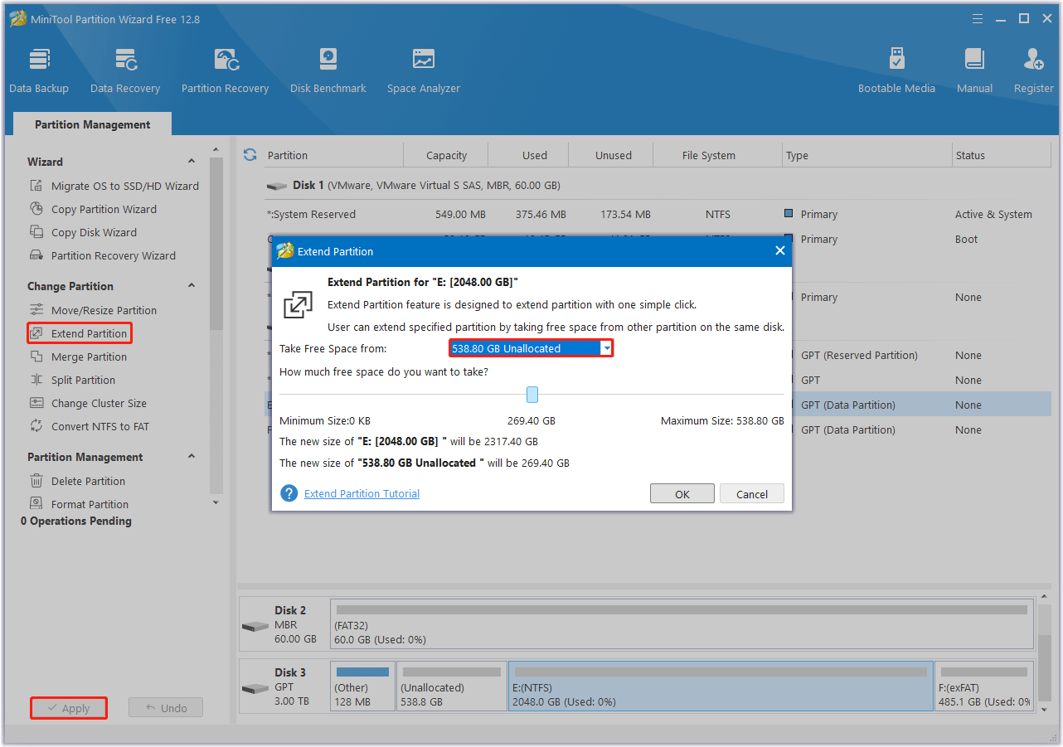Create Bootable Media

(896, 70)
